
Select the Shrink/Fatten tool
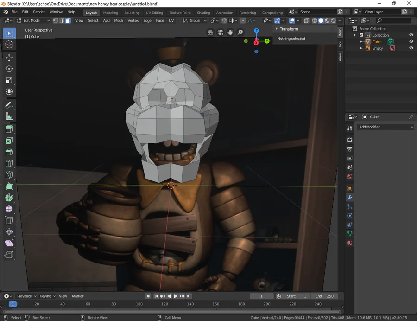[9, 232]
